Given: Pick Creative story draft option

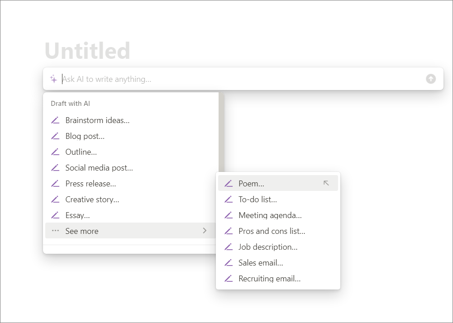Looking at the screenshot, I should [x=131, y=199].
